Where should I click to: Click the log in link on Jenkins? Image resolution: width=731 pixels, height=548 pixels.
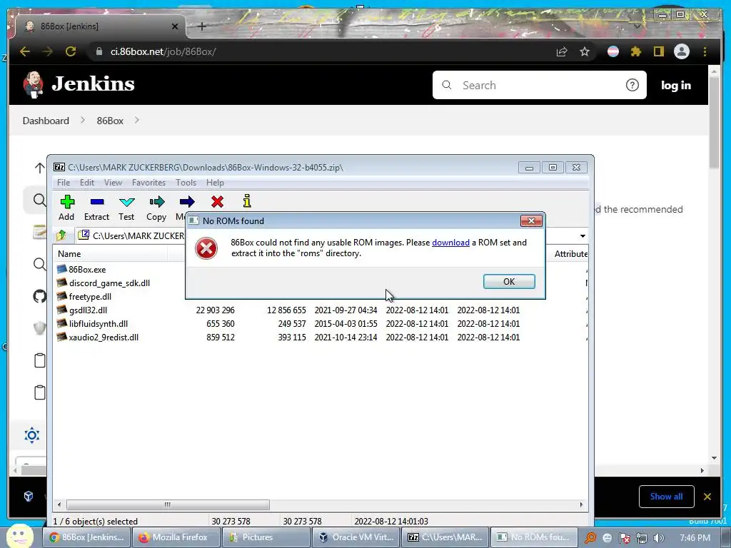click(675, 86)
